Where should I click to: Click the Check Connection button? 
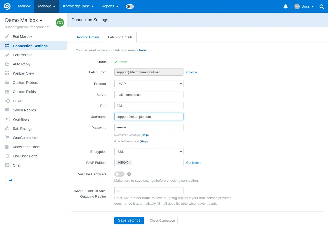click(162, 221)
